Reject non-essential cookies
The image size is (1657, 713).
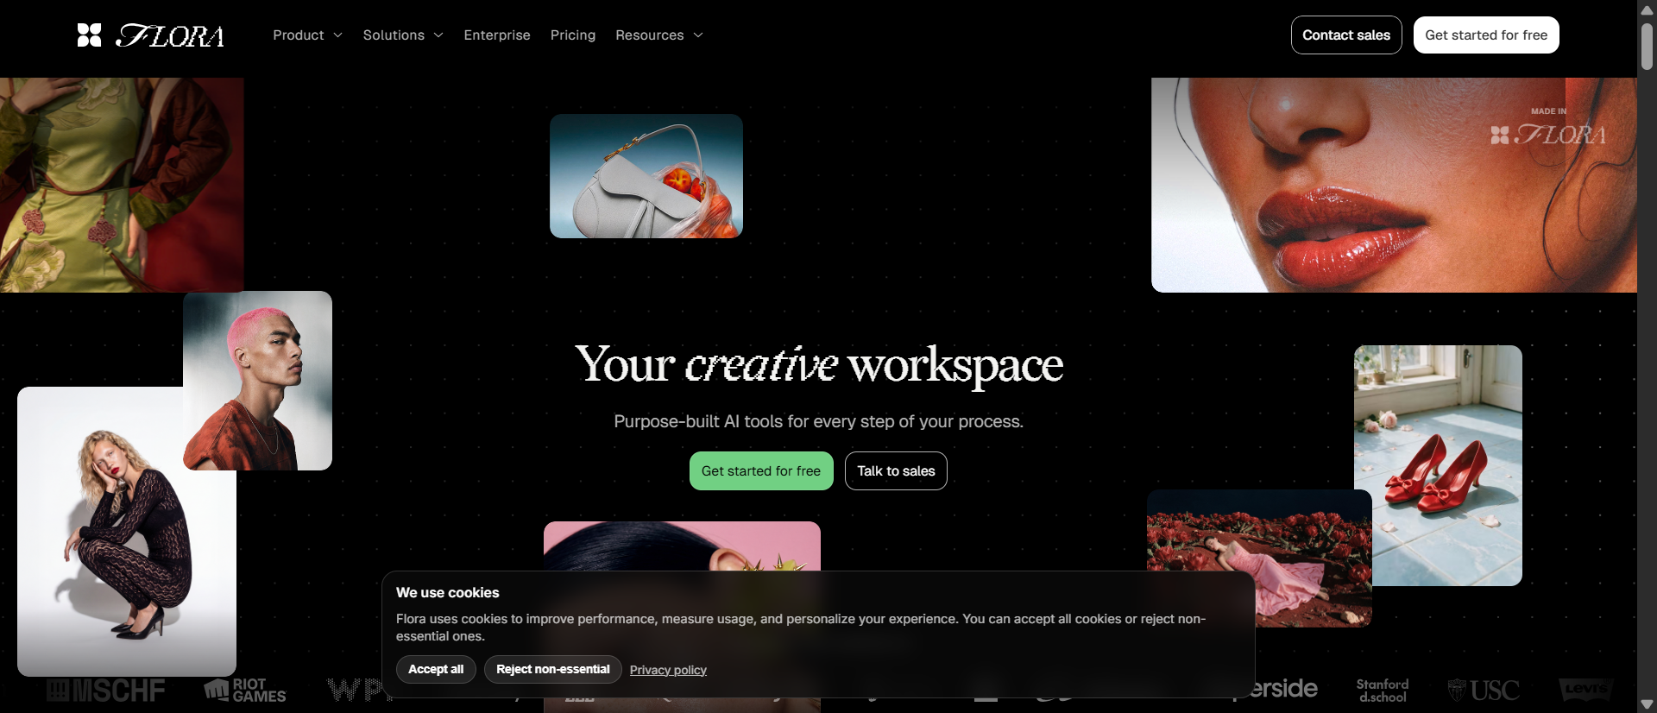(553, 670)
